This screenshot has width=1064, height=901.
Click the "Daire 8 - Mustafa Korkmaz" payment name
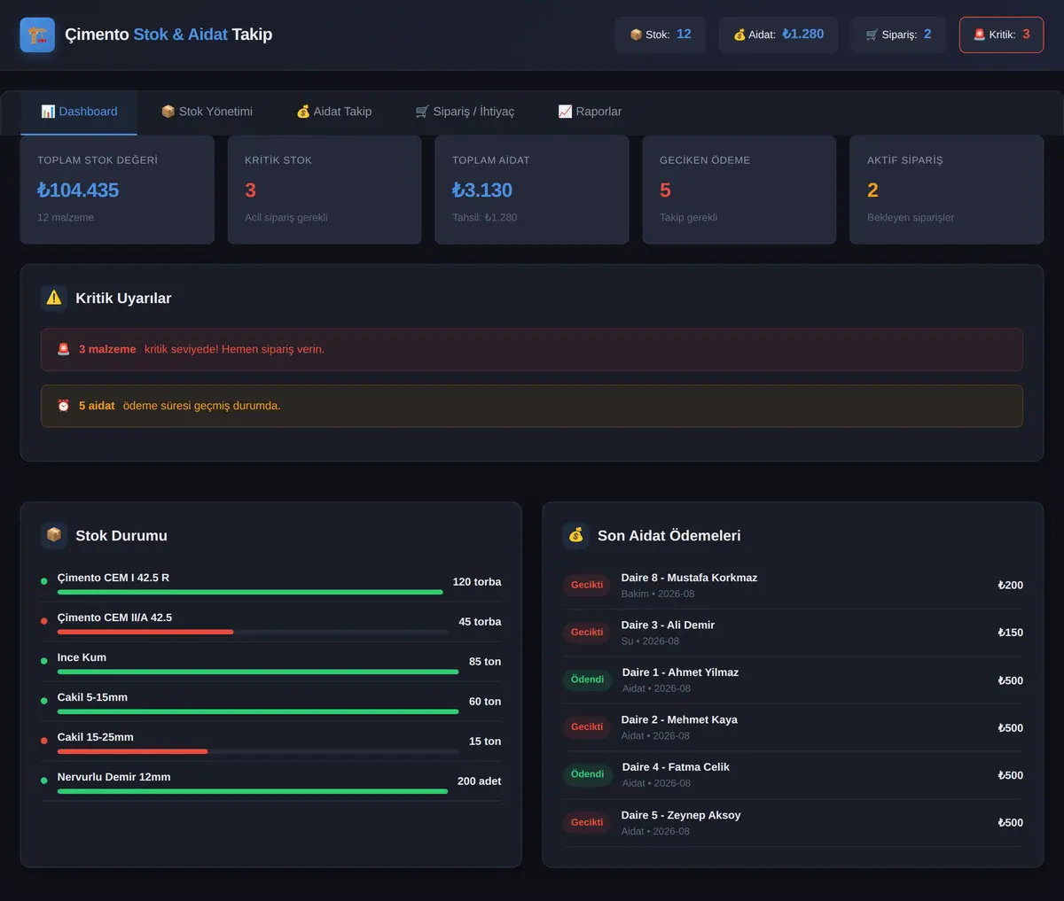[x=689, y=578]
